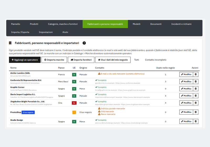Image resolution: width=210 pixels, height=147 pixels.
Task: Open Incidenti e richiami tab
Action: (x=181, y=24)
